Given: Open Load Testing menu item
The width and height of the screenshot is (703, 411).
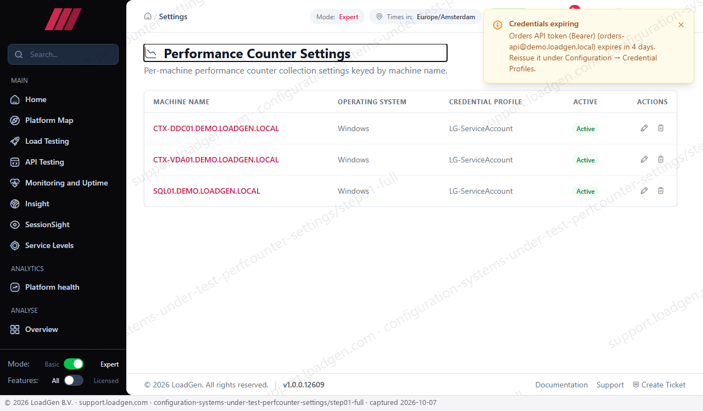Looking at the screenshot, I should point(63,141).
